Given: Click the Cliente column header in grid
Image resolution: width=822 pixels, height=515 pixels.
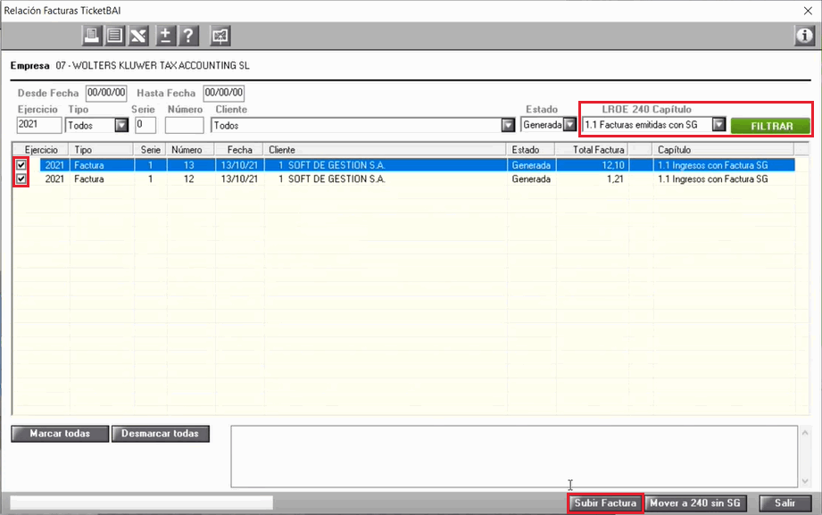Looking at the screenshot, I should [386, 150].
